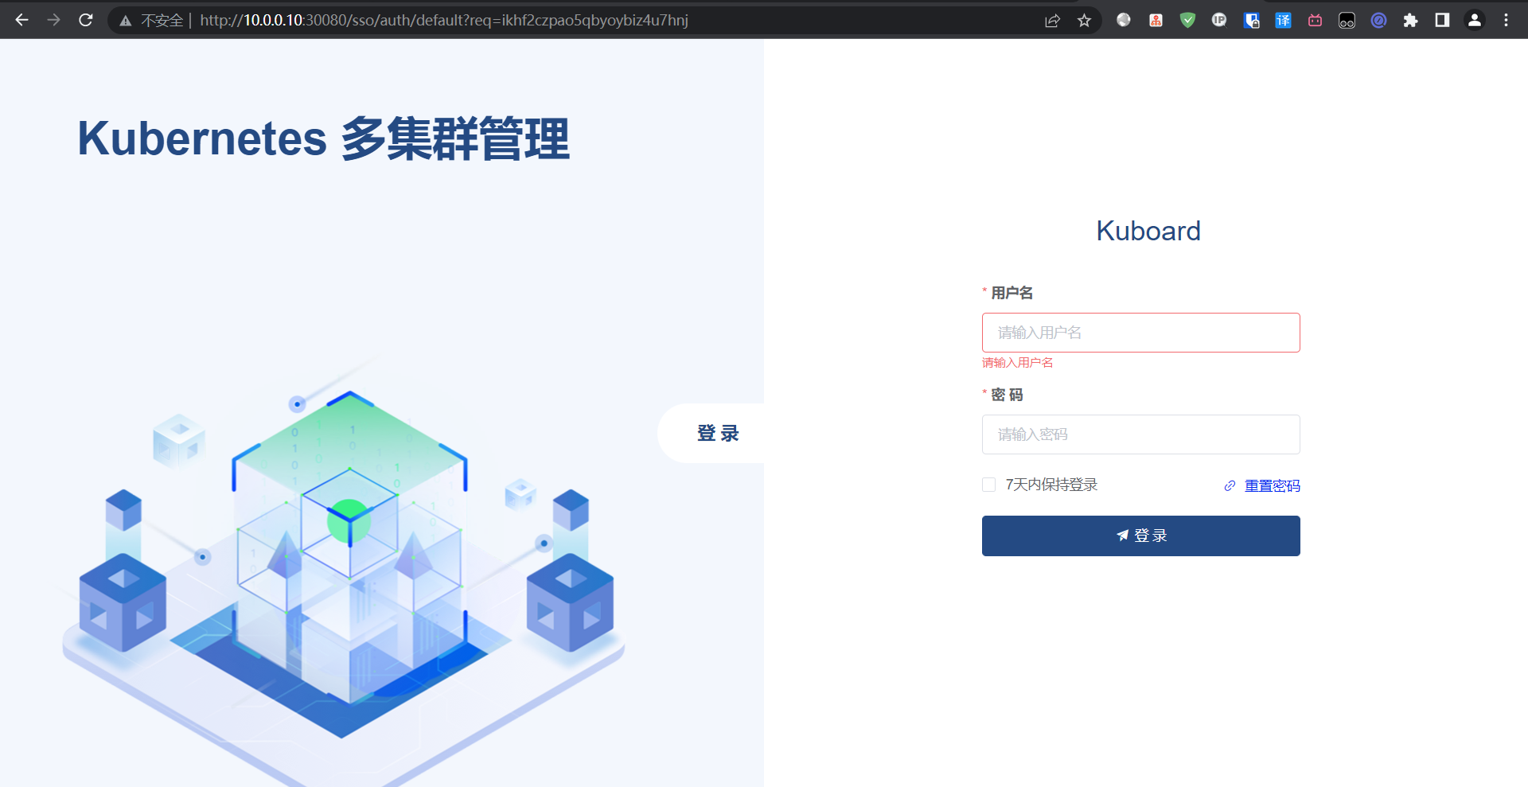The image size is (1528, 787).
Task: Open the Chrome profile avatar
Action: [1474, 20]
